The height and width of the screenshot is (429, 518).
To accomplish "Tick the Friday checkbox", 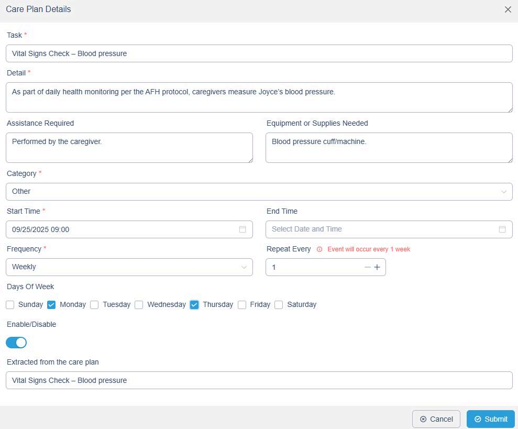I will (242, 305).
